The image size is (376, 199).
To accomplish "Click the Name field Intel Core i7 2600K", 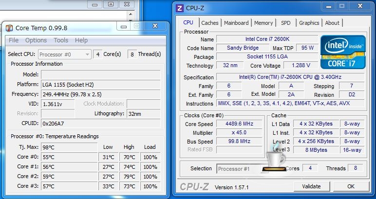I will coord(267,39).
